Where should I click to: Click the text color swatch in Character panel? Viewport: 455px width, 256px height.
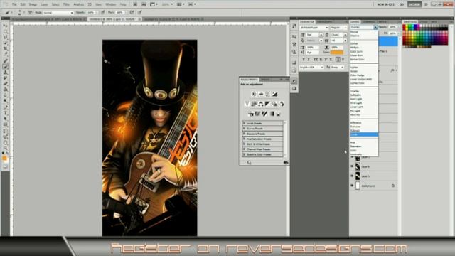(337, 53)
